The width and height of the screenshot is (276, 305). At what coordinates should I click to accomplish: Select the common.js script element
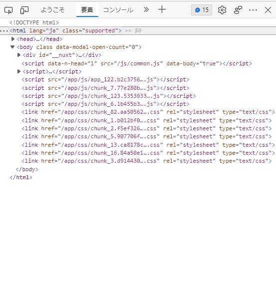tap(137, 63)
